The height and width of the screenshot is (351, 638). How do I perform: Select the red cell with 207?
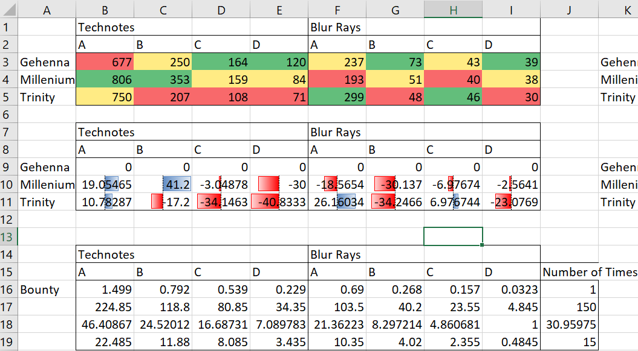[x=163, y=96]
